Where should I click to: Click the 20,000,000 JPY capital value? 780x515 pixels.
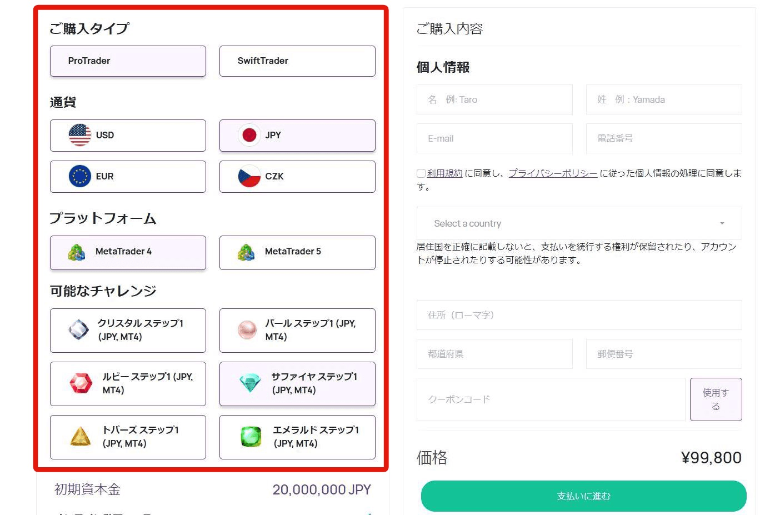(322, 489)
